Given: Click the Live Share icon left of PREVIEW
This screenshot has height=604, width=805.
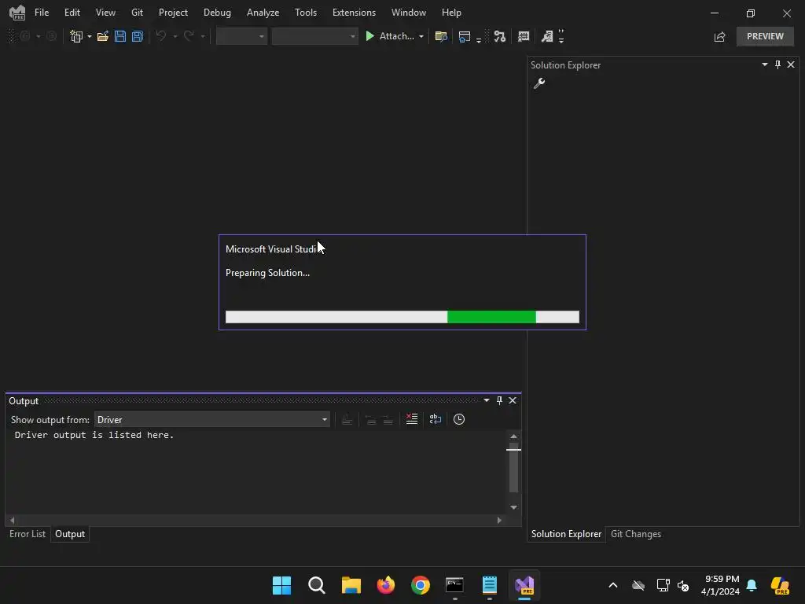Looking at the screenshot, I should (720, 36).
